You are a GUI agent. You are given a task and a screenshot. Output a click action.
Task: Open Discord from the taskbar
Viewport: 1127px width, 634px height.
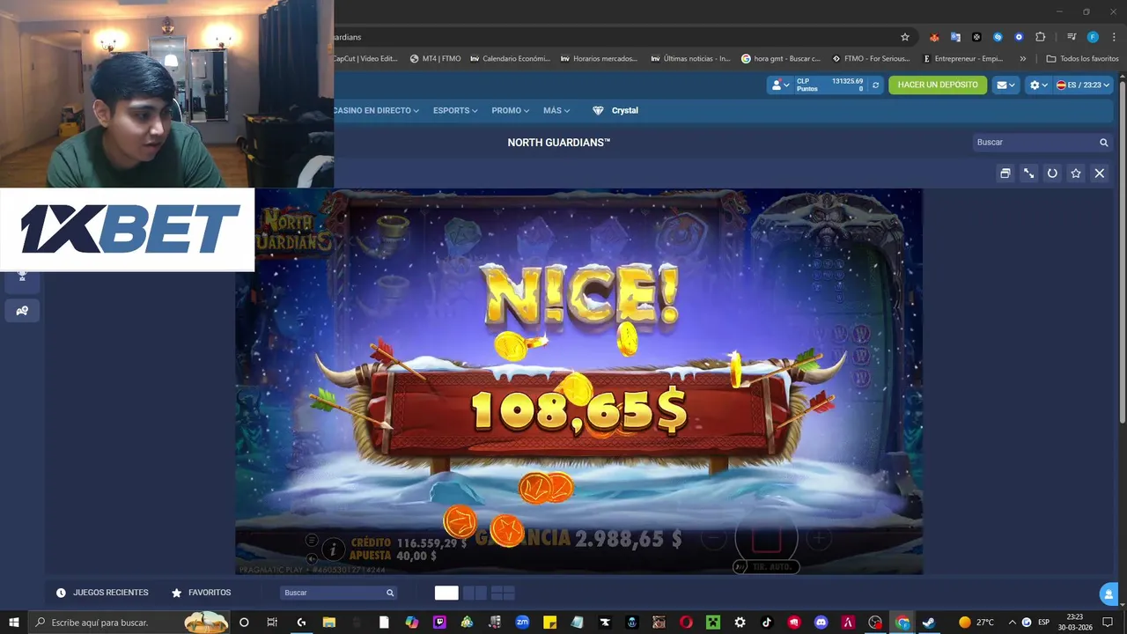[821, 623]
